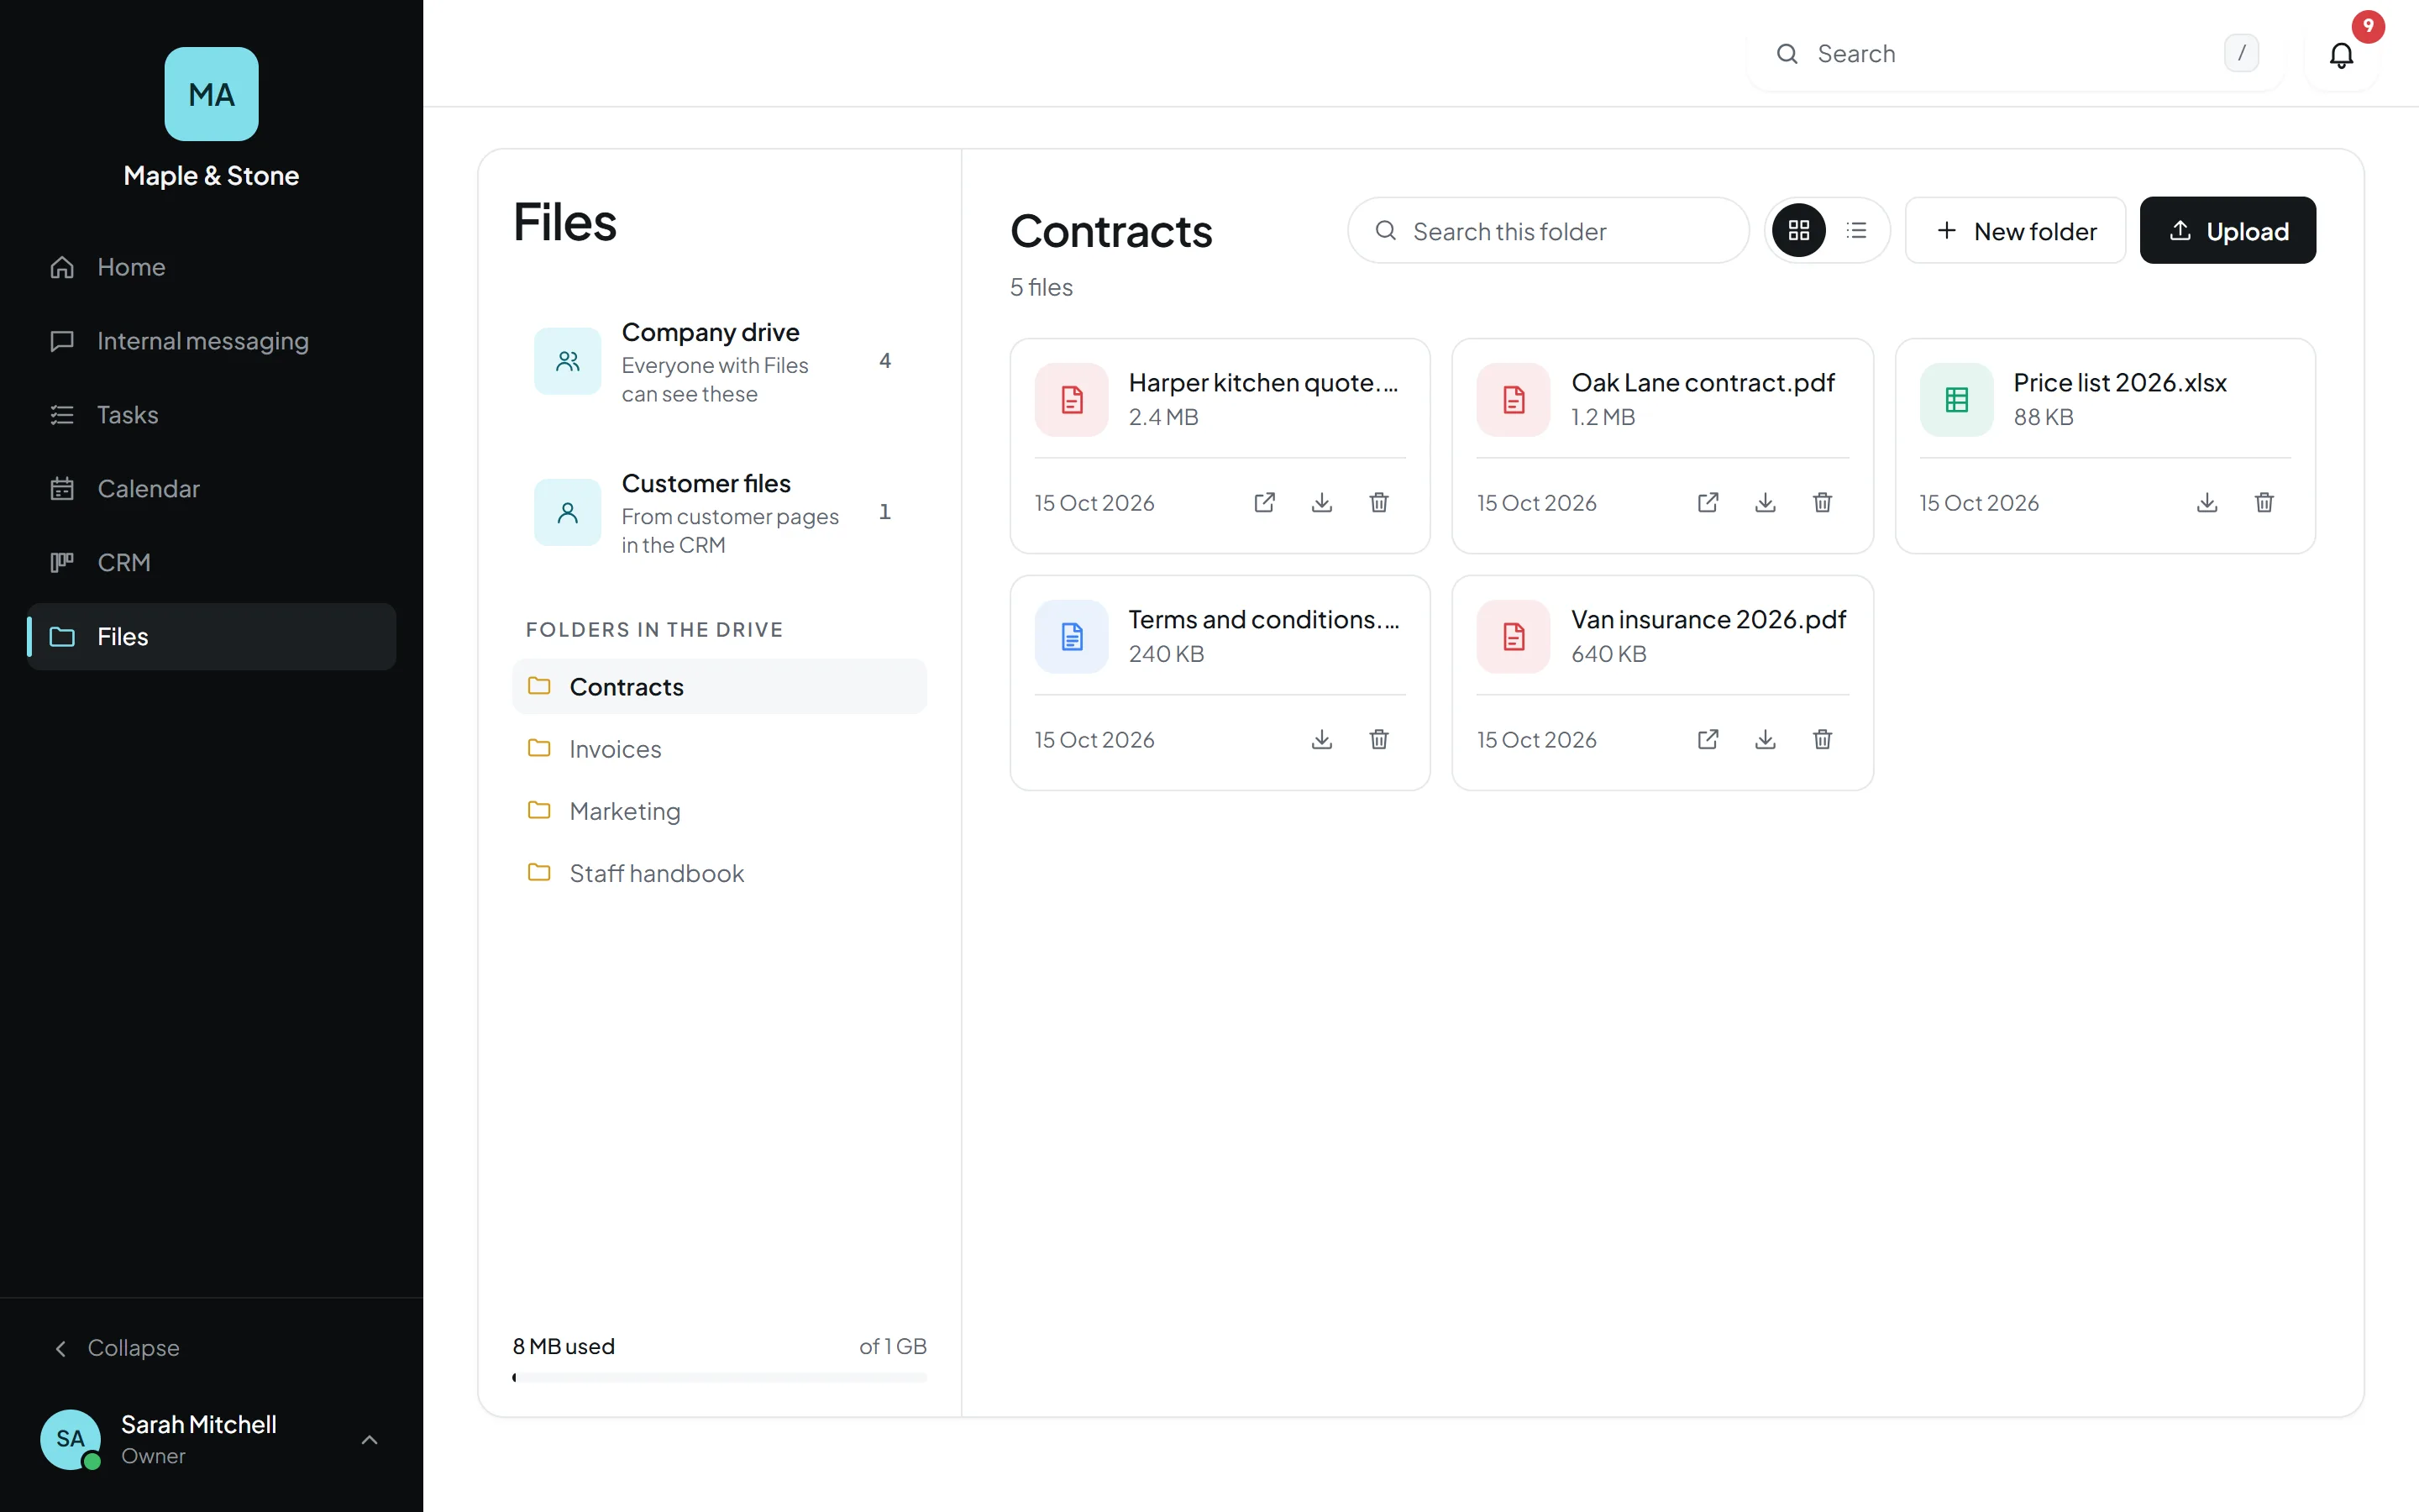The width and height of the screenshot is (2419, 1512).
Task: Click the '5 files' count
Action: point(1041,287)
